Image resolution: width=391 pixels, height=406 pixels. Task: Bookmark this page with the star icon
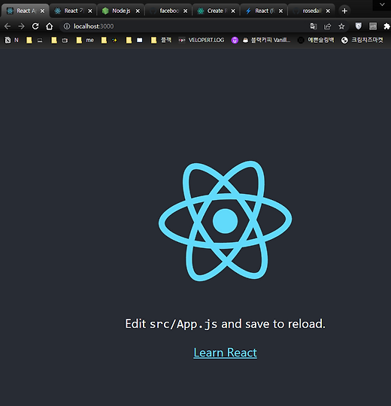[x=341, y=26]
